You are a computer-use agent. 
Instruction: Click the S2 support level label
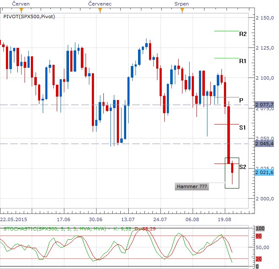click(x=243, y=167)
